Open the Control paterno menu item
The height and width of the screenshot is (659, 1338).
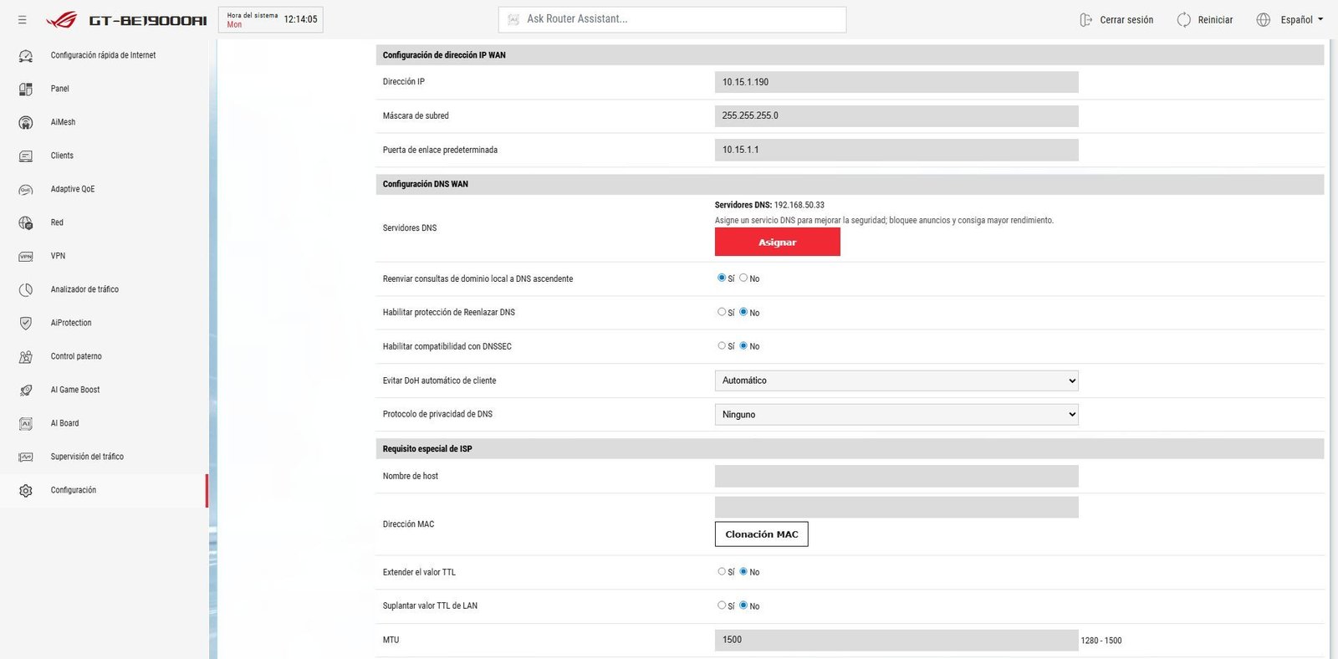click(104, 356)
